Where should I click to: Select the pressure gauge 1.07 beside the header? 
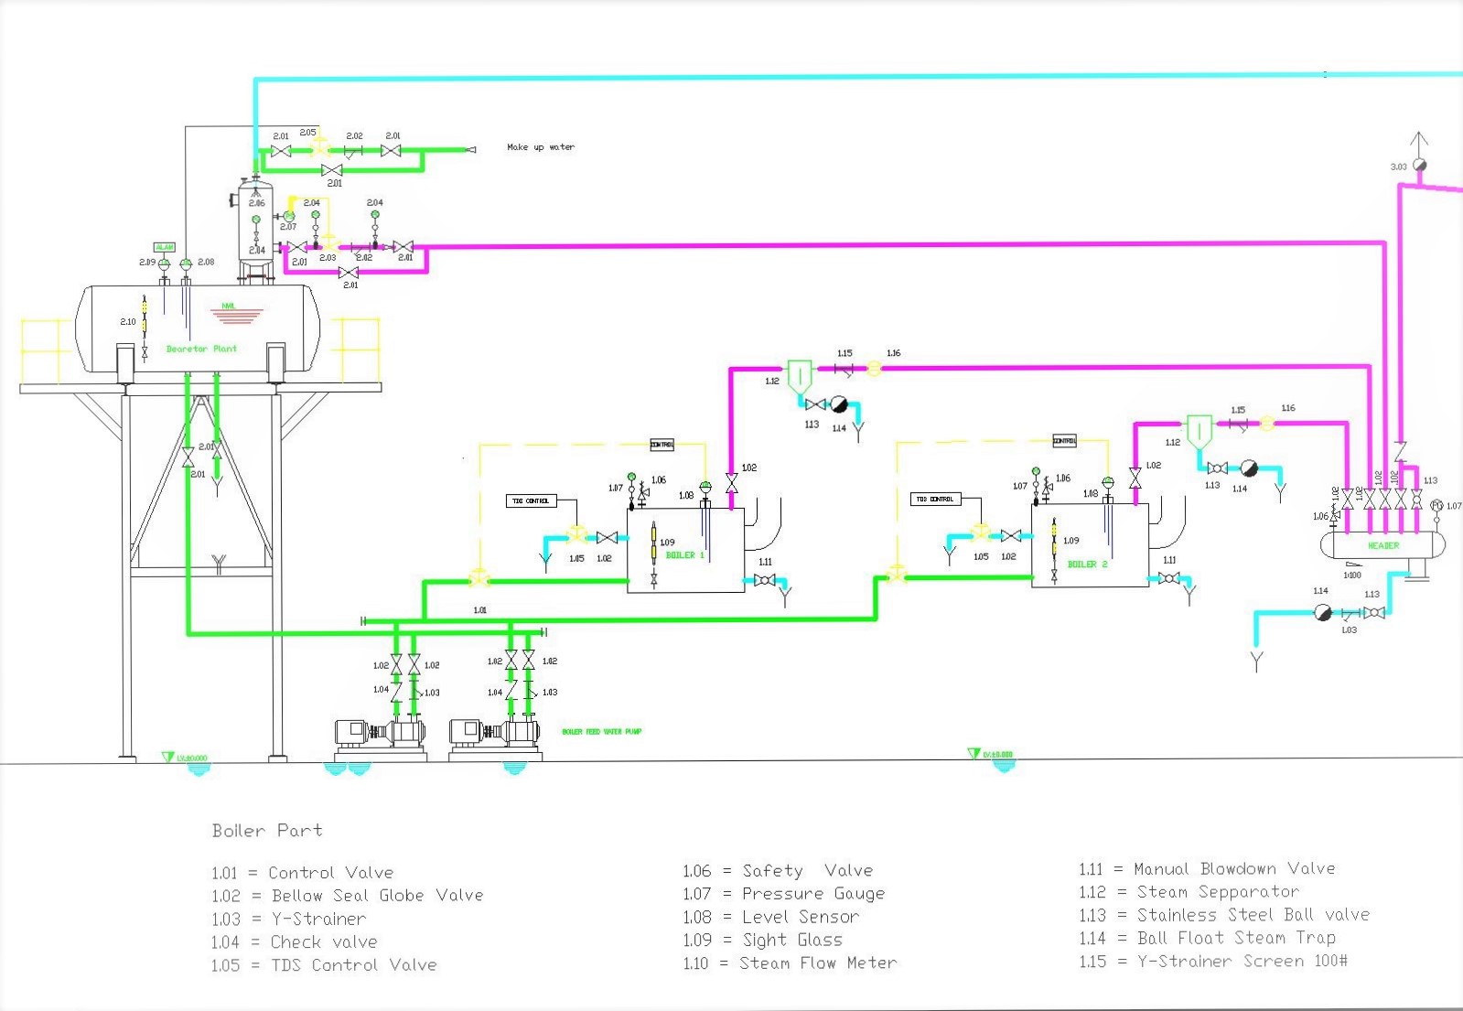pyautogui.click(x=1436, y=506)
